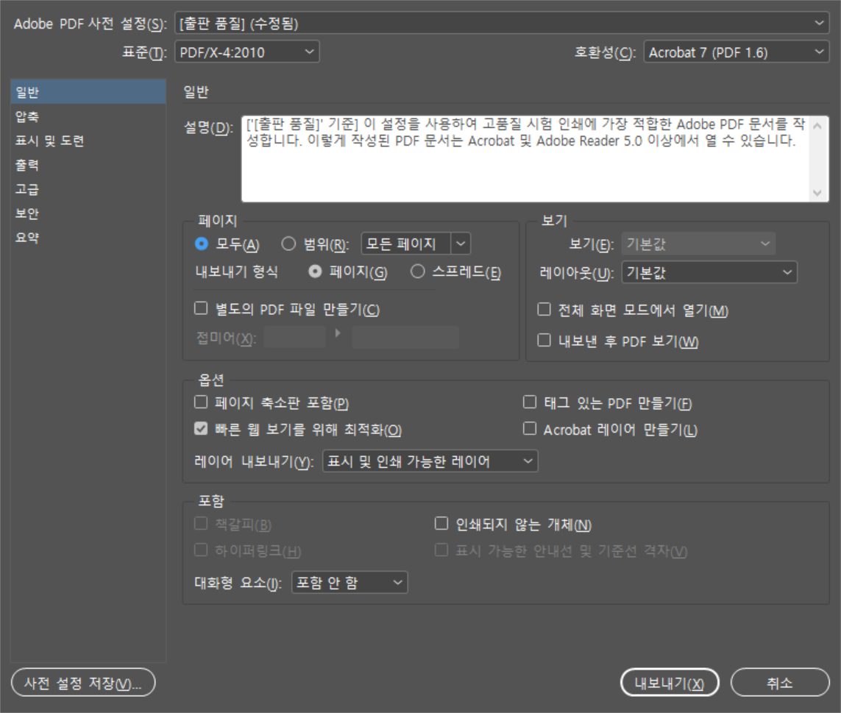Viewport: 841px width, 713px height.
Task: Open the Adobe PDF 사전 설정 dropdown
Action: pyautogui.click(x=502, y=24)
